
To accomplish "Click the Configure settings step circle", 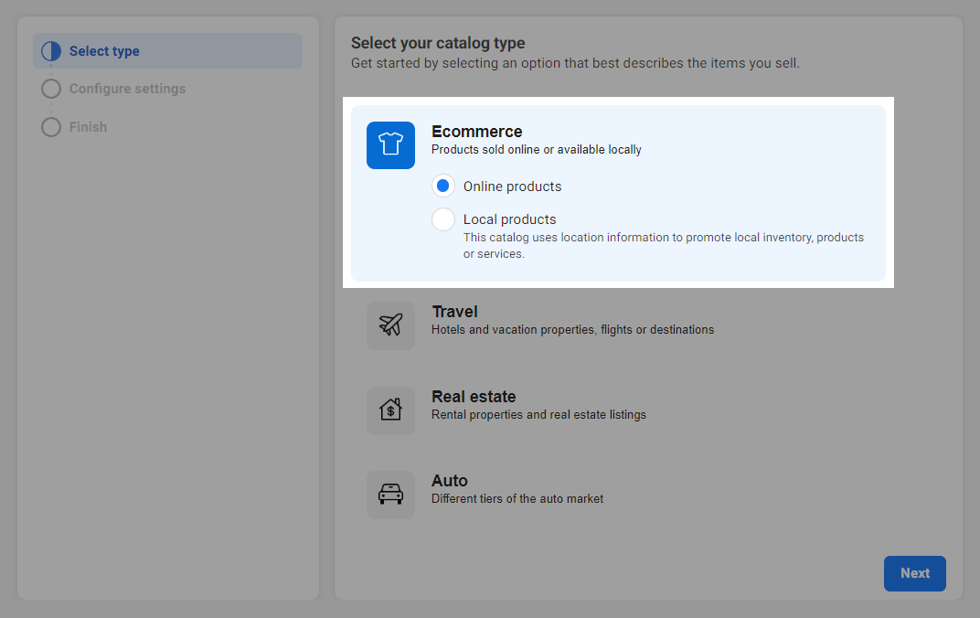I will (x=51, y=89).
